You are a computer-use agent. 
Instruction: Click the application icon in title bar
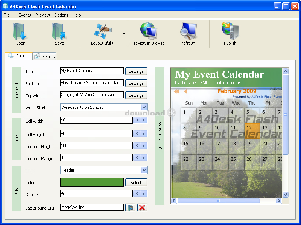(5, 6)
